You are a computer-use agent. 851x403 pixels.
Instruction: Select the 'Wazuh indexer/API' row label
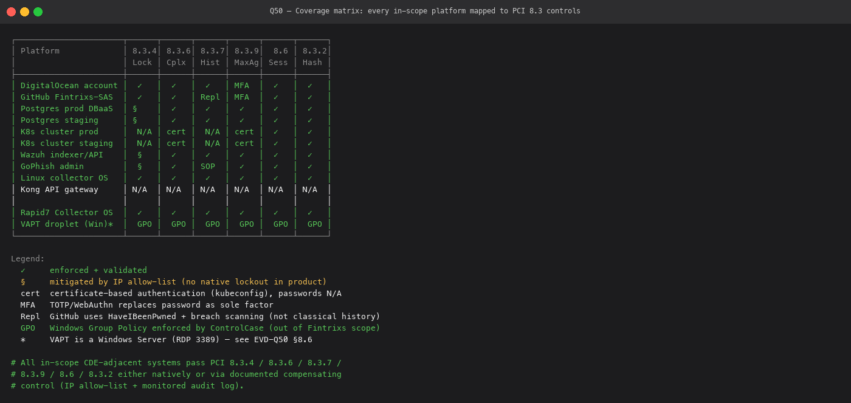62,155
